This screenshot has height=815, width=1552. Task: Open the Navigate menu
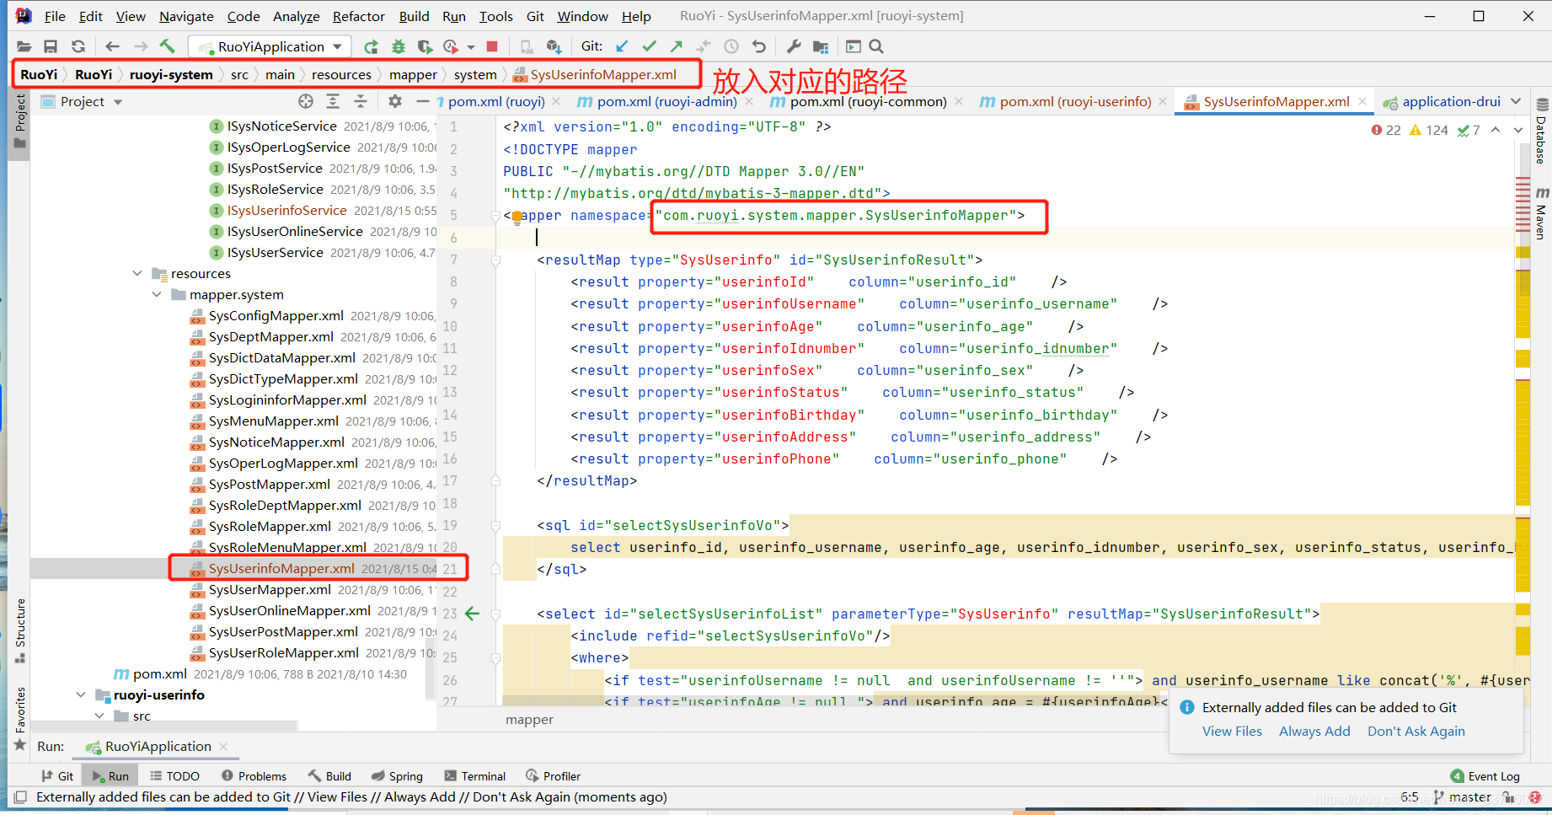(x=186, y=16)
